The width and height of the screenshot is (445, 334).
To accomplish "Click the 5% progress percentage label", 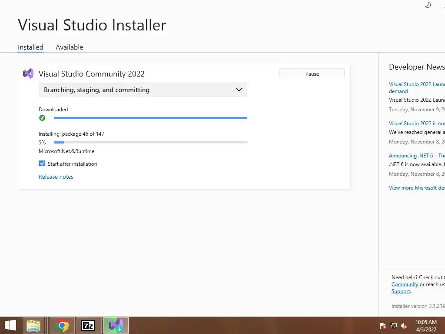I will click(42, 142).
